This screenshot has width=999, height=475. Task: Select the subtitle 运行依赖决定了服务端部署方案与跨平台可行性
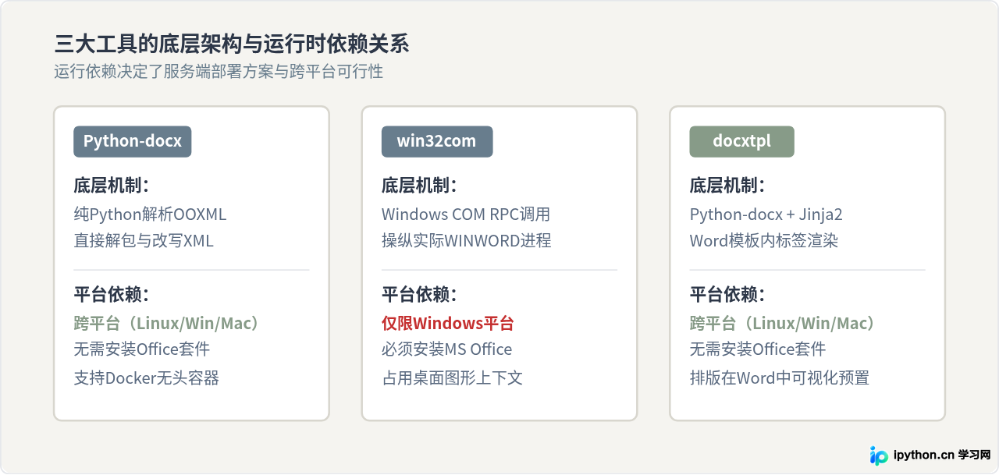coord(219,72)
